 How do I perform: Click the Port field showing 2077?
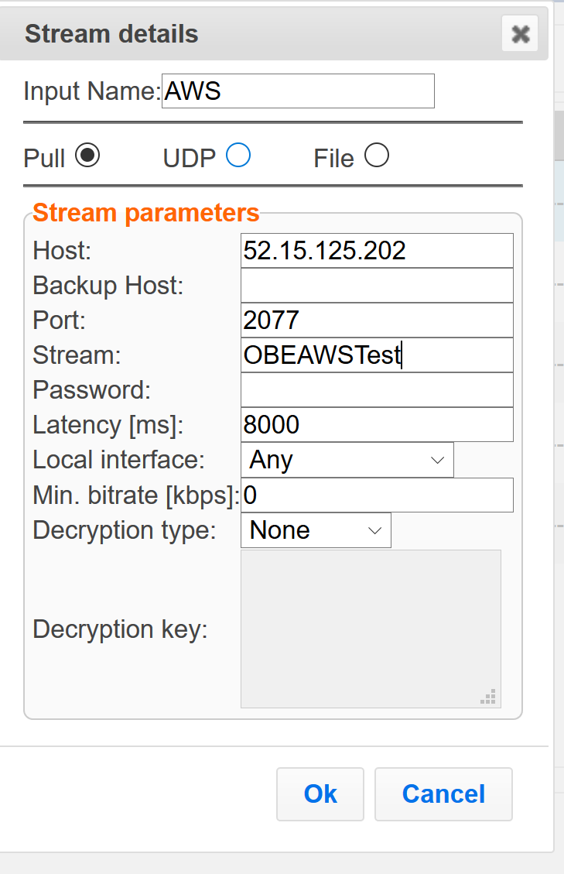point(378,320)
